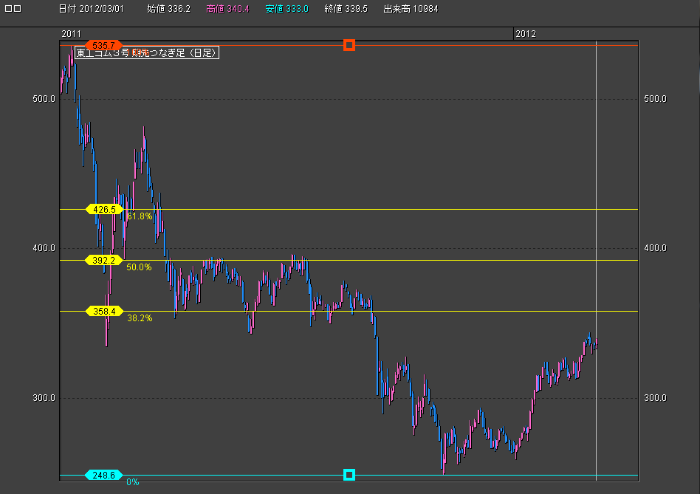Viewport: 700px width, 494px height.
Task: Click the first small square icon top-left
Action: pos(8,10)
